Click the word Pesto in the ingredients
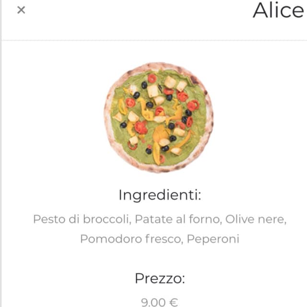The width and height of the screenshot is (307, 307). pyautogui.click(x=49, y=219)
